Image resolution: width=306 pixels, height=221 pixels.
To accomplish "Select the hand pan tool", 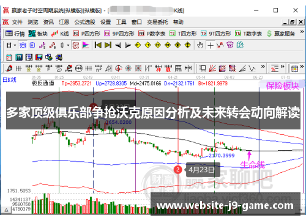I will tap(200, 45).
